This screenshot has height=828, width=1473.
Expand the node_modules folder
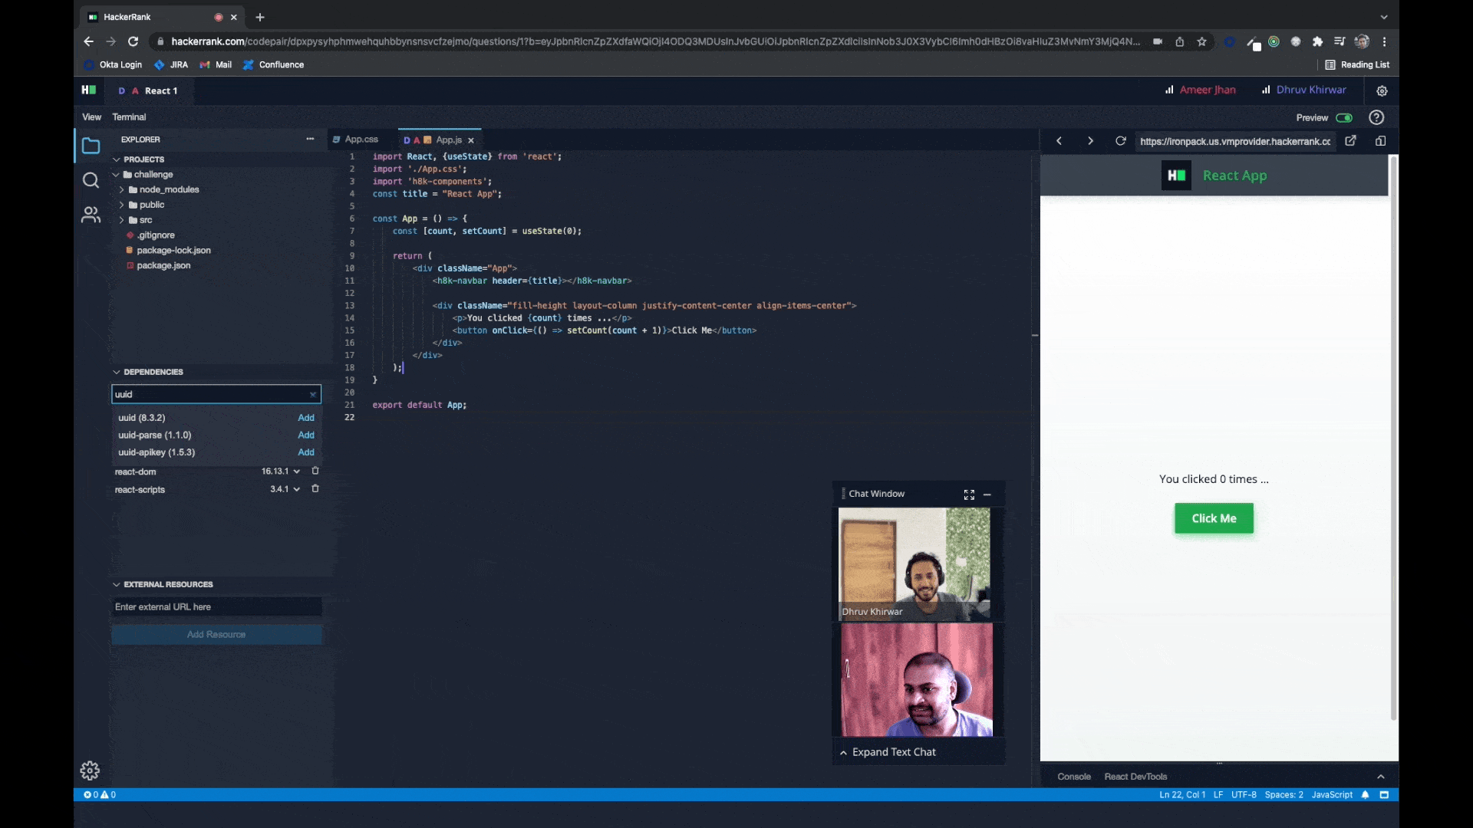[122, 189]
